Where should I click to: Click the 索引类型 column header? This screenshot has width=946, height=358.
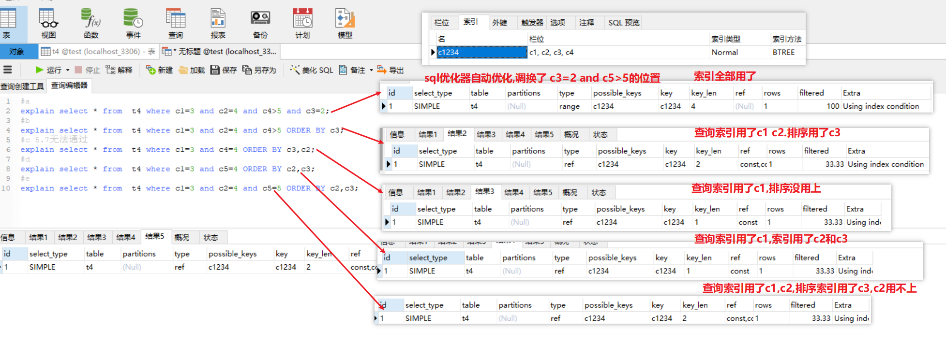tap(740, 39)
